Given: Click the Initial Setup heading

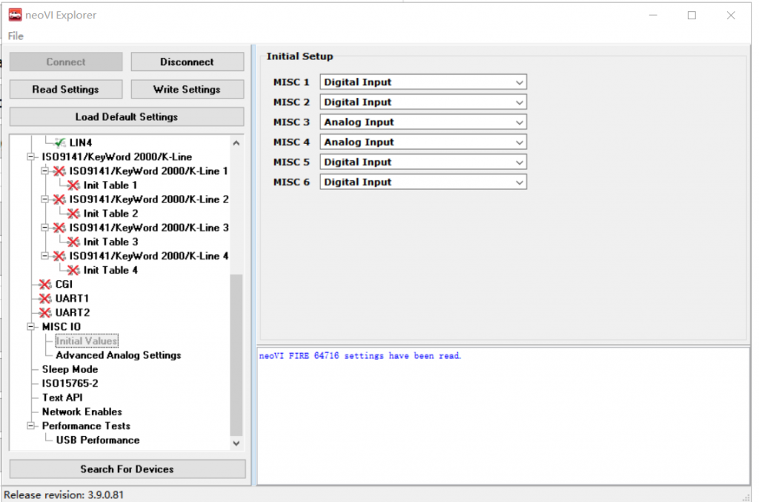Looking at the screenshot, I should (x=299, y=56).
